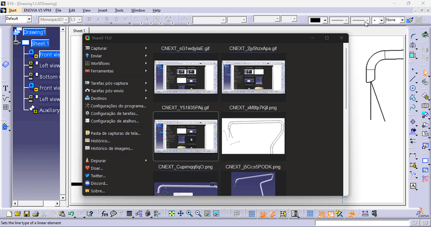Click the Print icon in the bottom toolbar
431x227 pixels.
click(x=36, y=214)
